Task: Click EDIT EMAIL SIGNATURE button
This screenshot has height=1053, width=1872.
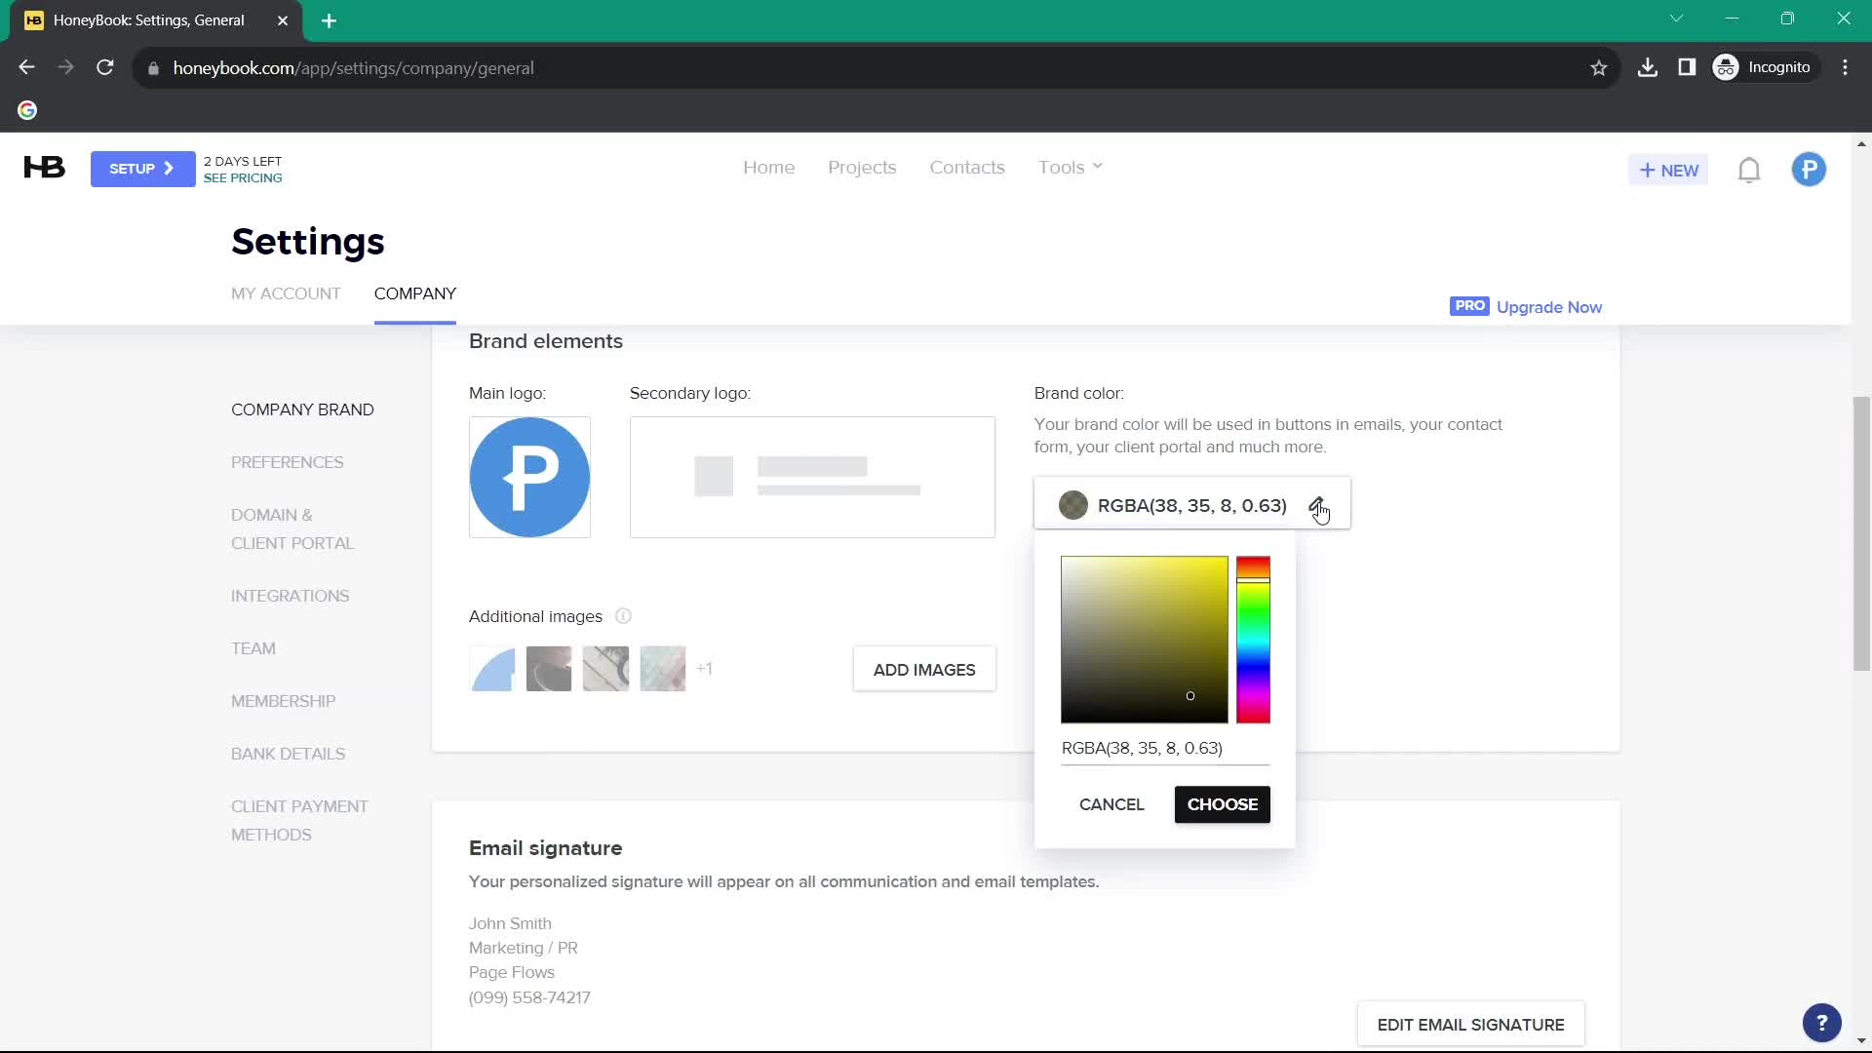Action: (x=1470, y=1025)
